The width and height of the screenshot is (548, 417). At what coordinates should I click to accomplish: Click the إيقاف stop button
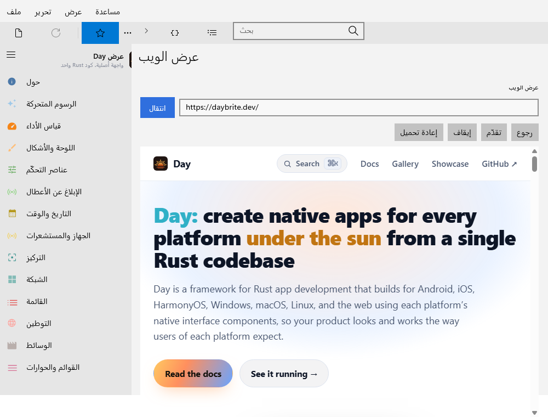pos(462,132)
